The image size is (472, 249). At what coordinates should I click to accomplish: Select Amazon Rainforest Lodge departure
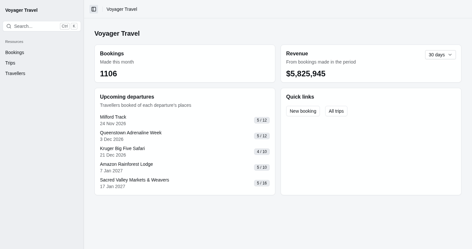point(127,164)
